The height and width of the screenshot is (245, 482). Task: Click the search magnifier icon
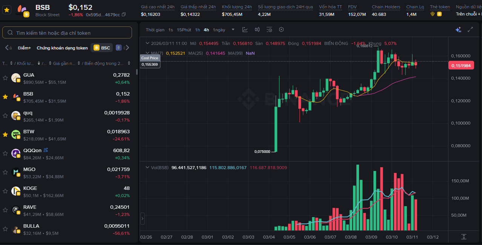[x=10, y=33]
